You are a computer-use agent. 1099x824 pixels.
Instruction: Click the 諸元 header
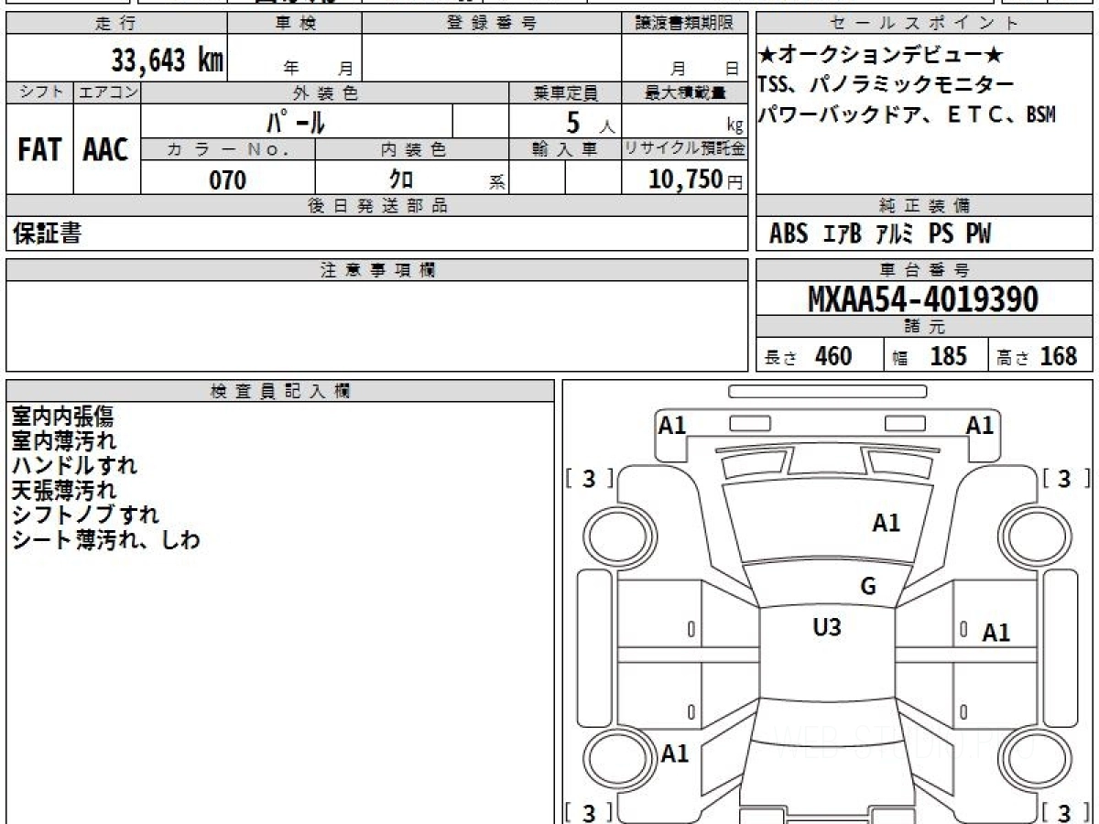click(925, 327)
